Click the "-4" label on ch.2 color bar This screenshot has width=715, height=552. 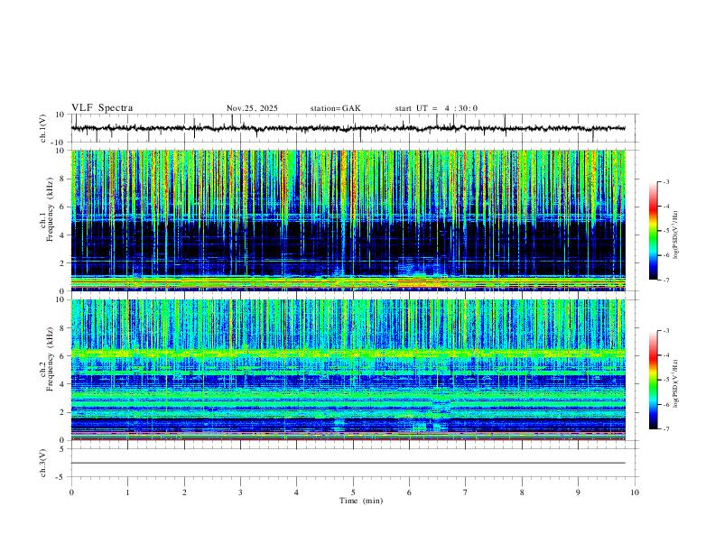tap(666, 355)
